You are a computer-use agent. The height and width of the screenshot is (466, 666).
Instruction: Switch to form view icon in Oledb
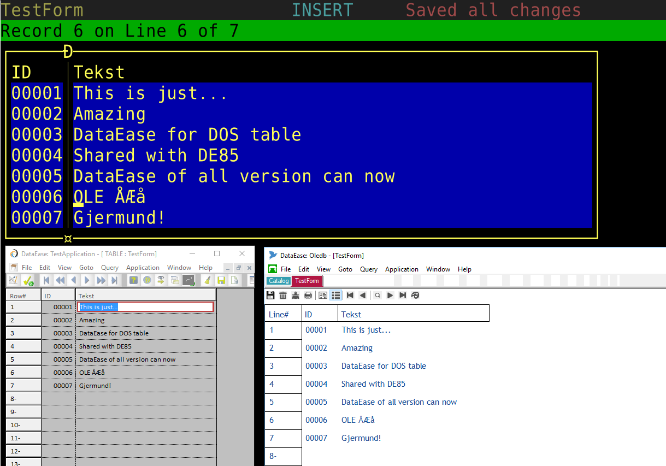coord(323,296)
